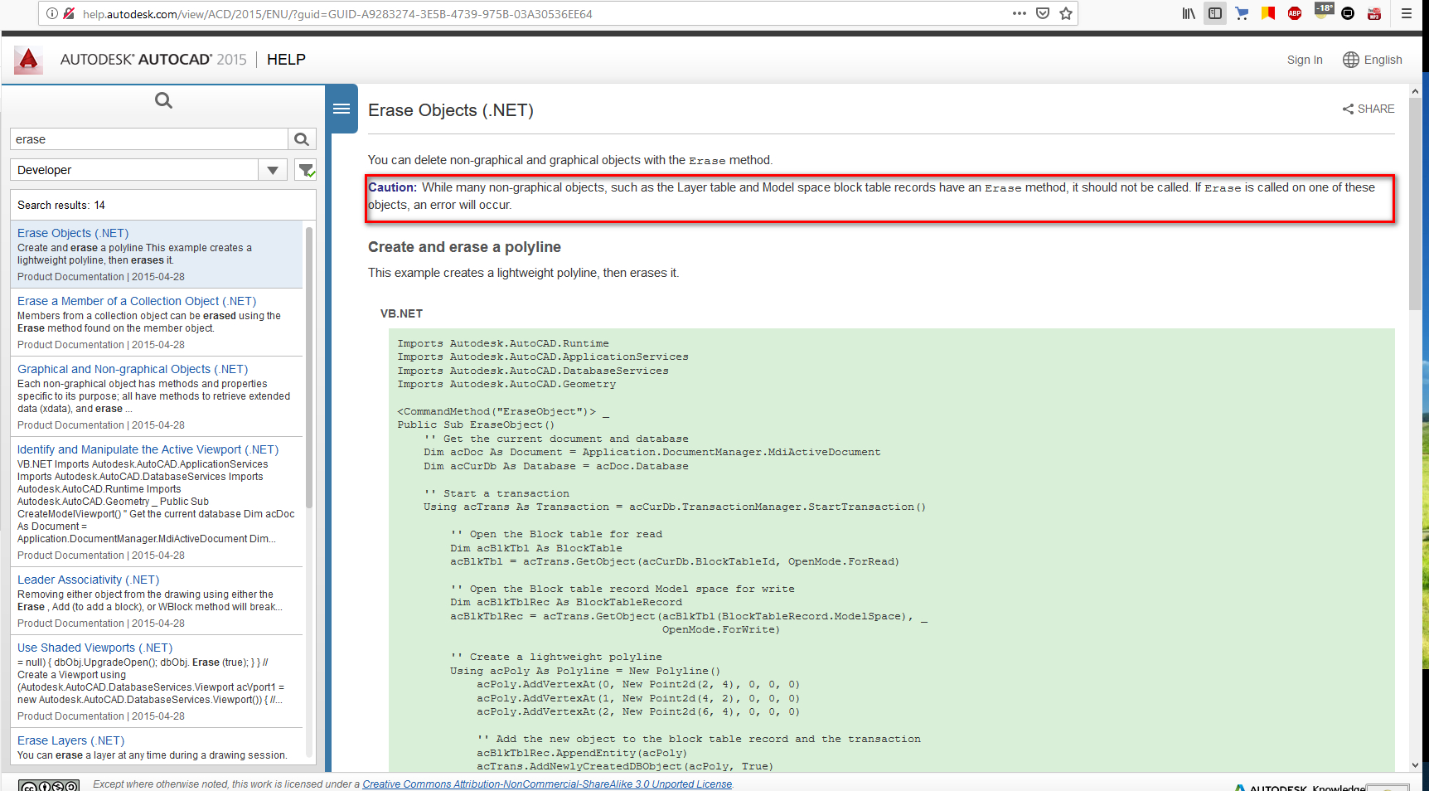Open Erase Objects (.NET) search result
This screenshot has width=1429, height=791.
click(x=73, y=233)
